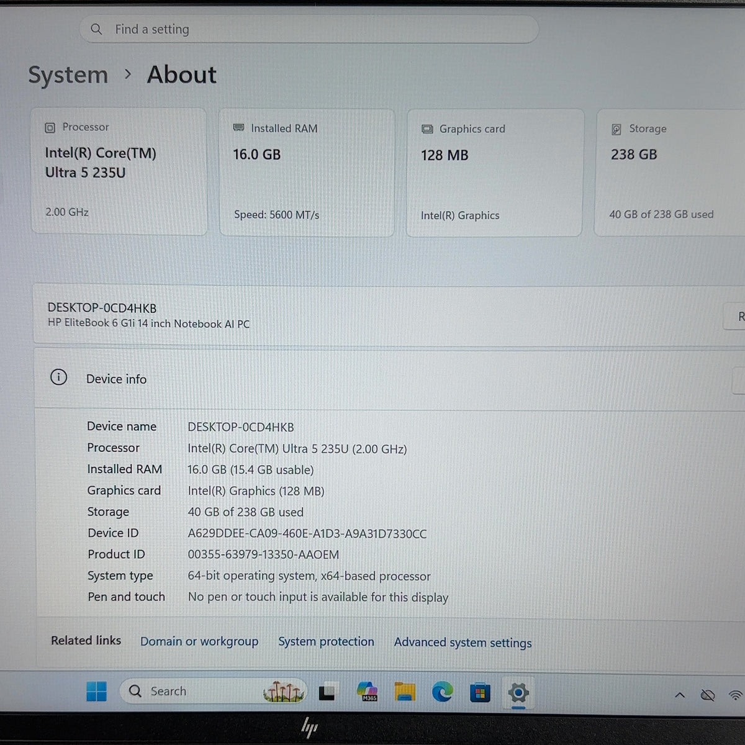
Task: Click the breadcrumb chevron between System and About
Action: (x=128, y=74)
